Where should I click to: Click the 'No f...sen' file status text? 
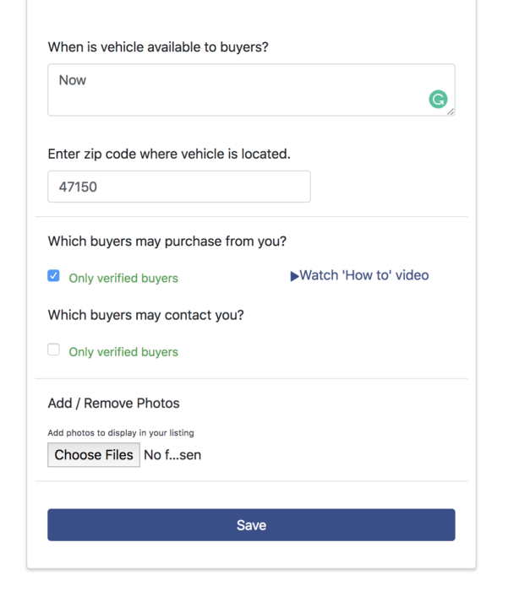[x=172, y=455]
